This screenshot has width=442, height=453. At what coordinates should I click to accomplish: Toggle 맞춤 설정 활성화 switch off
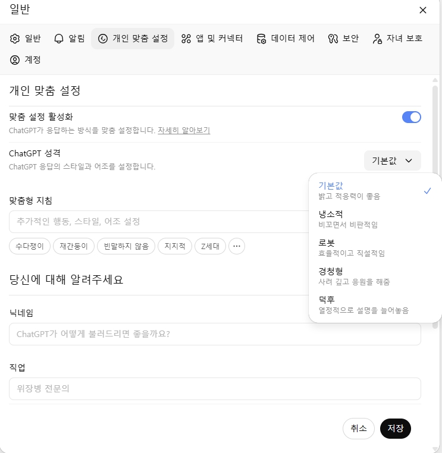pos(411,117)
